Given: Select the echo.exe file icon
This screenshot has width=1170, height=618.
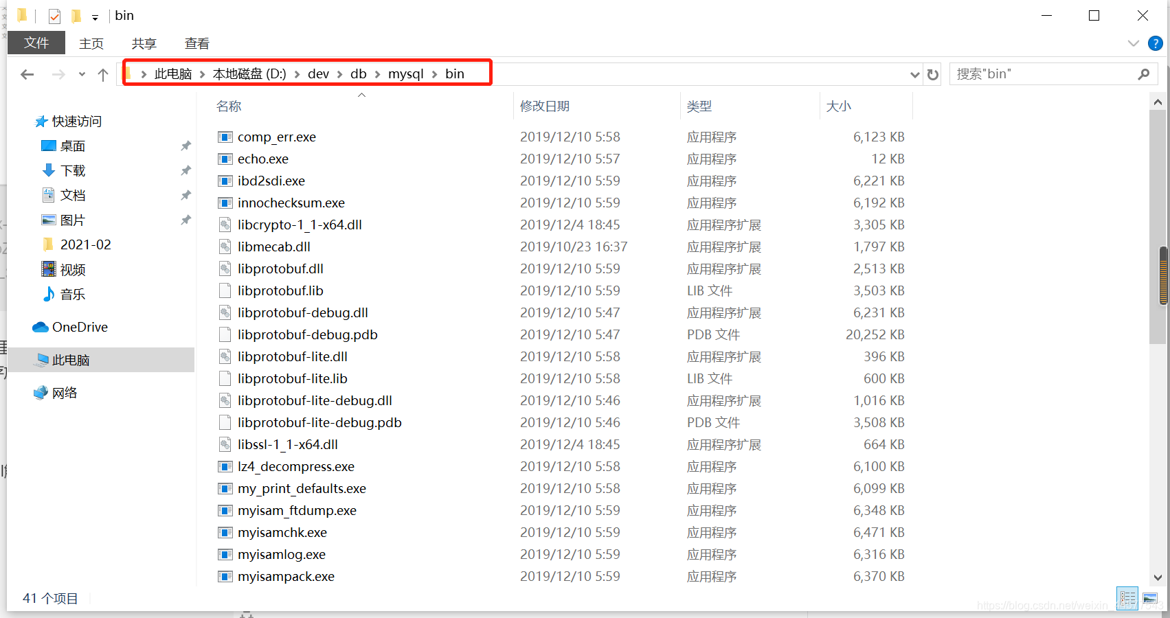Looking at the screenshot, I should click(x=225, y=159).
